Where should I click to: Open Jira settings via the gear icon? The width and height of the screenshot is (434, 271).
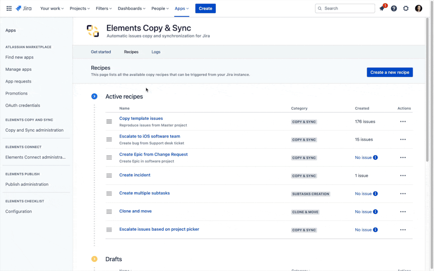[406, 8]
